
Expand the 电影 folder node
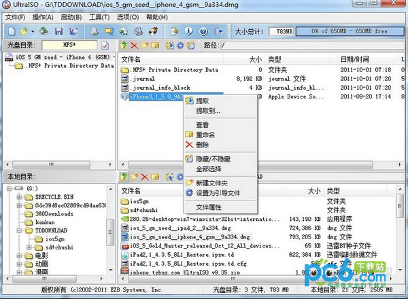click(19, 256)
